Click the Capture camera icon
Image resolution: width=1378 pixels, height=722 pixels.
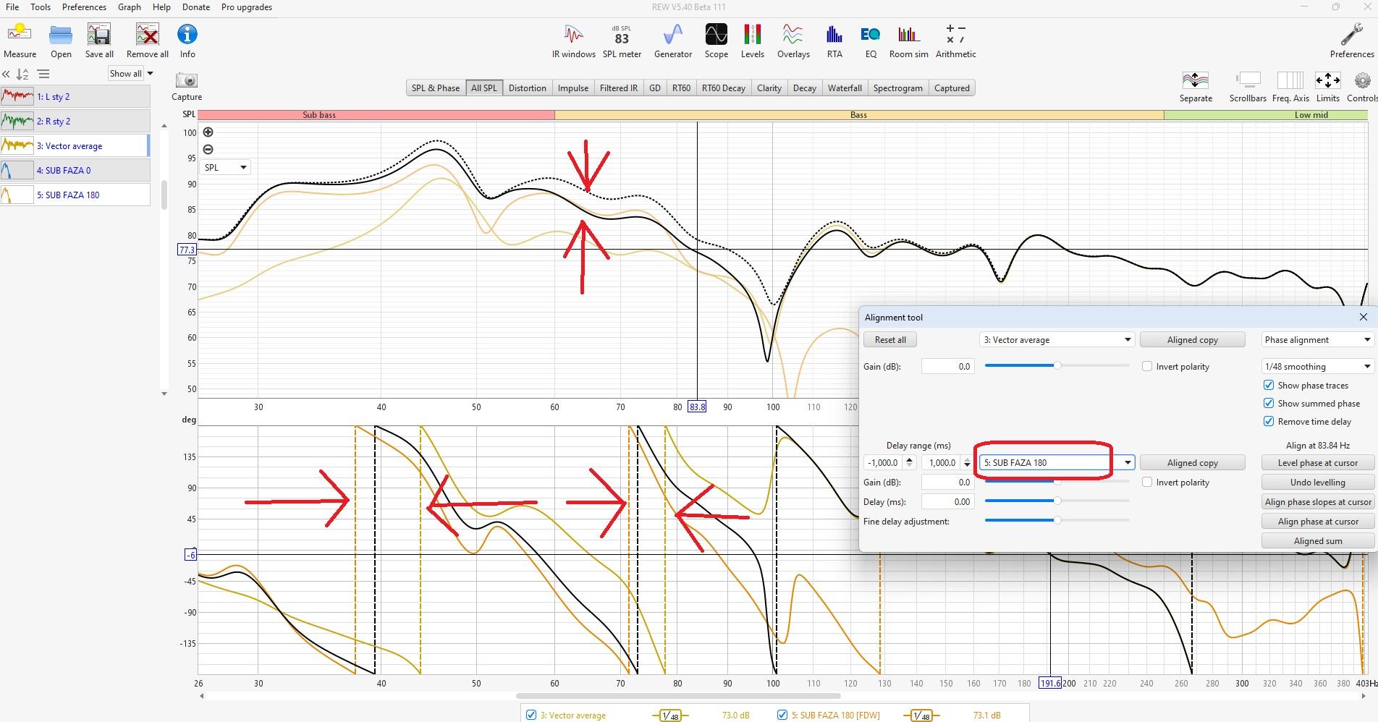tap(187, 80)
